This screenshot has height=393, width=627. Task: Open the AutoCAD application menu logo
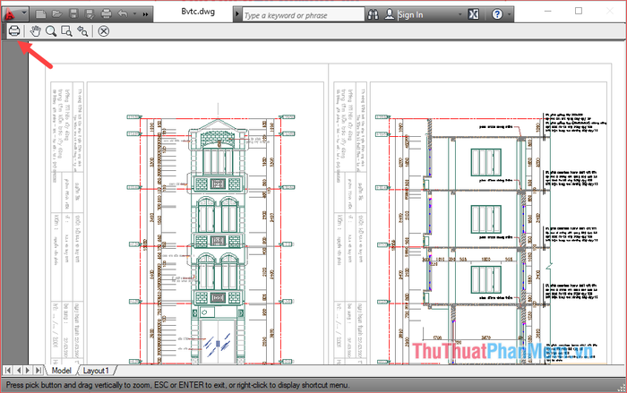point(10,14)
